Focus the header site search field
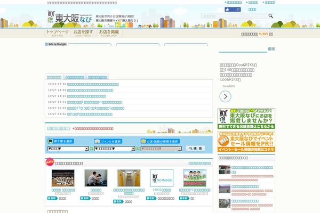The width and height of the screenshot is (320, 213). point(234,16)
